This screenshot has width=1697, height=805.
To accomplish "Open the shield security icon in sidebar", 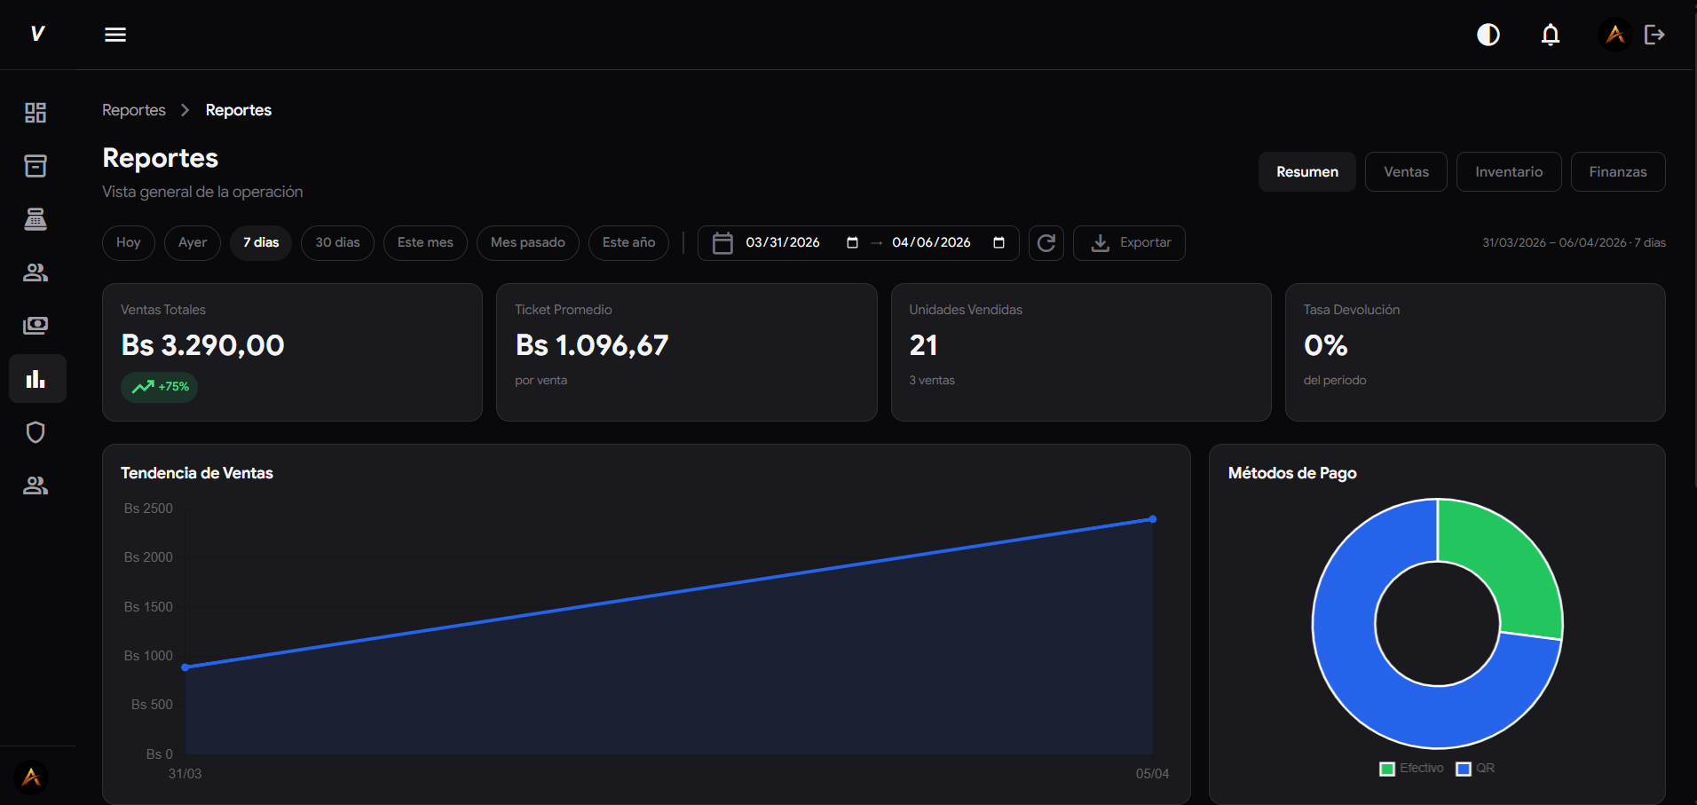I will [36, 432].
